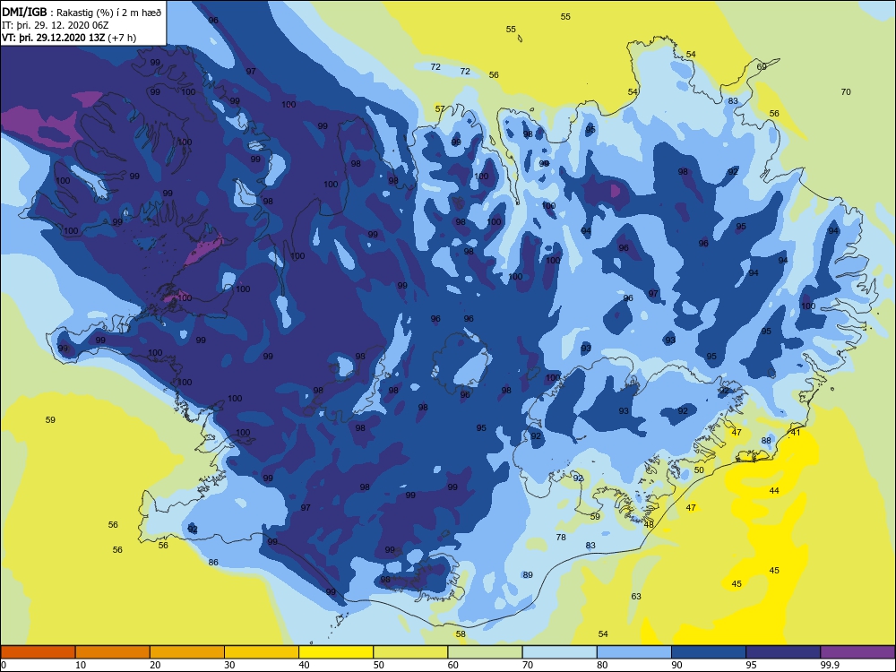
Task: Click the 0–10 dark orange legend swatch
Action: click(38, 652)
